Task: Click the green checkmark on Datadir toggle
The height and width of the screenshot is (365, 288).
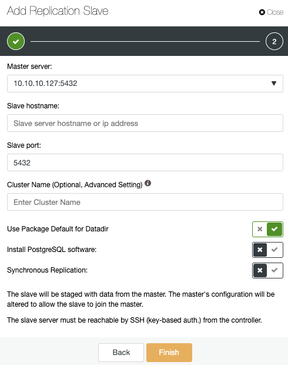Action: (274, 229)
